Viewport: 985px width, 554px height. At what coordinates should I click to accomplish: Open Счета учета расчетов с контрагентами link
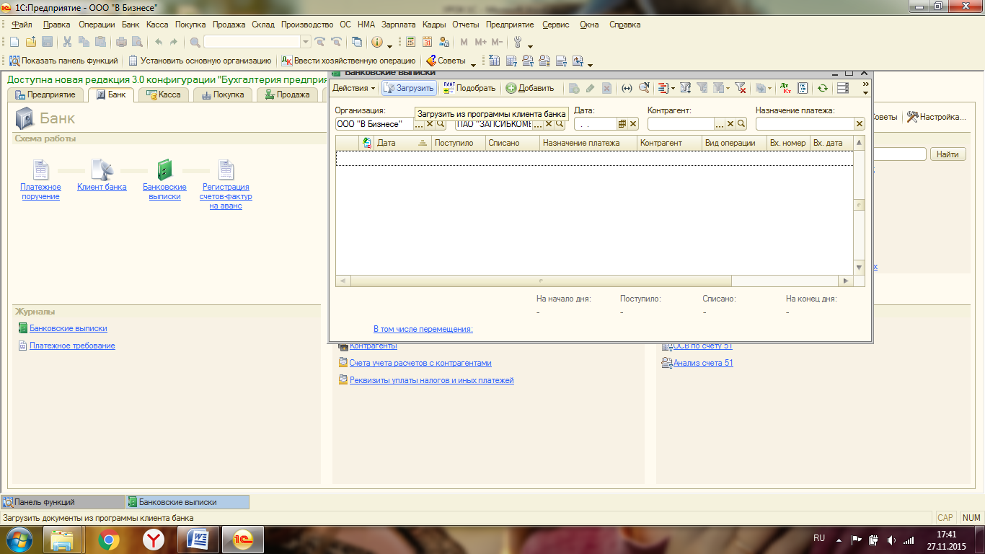click(420, 363)
